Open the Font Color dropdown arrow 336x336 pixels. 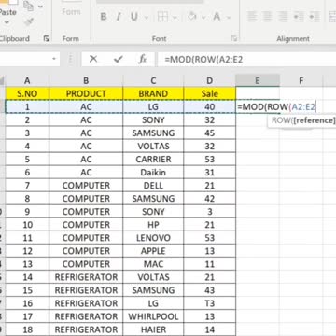[228, 17]
